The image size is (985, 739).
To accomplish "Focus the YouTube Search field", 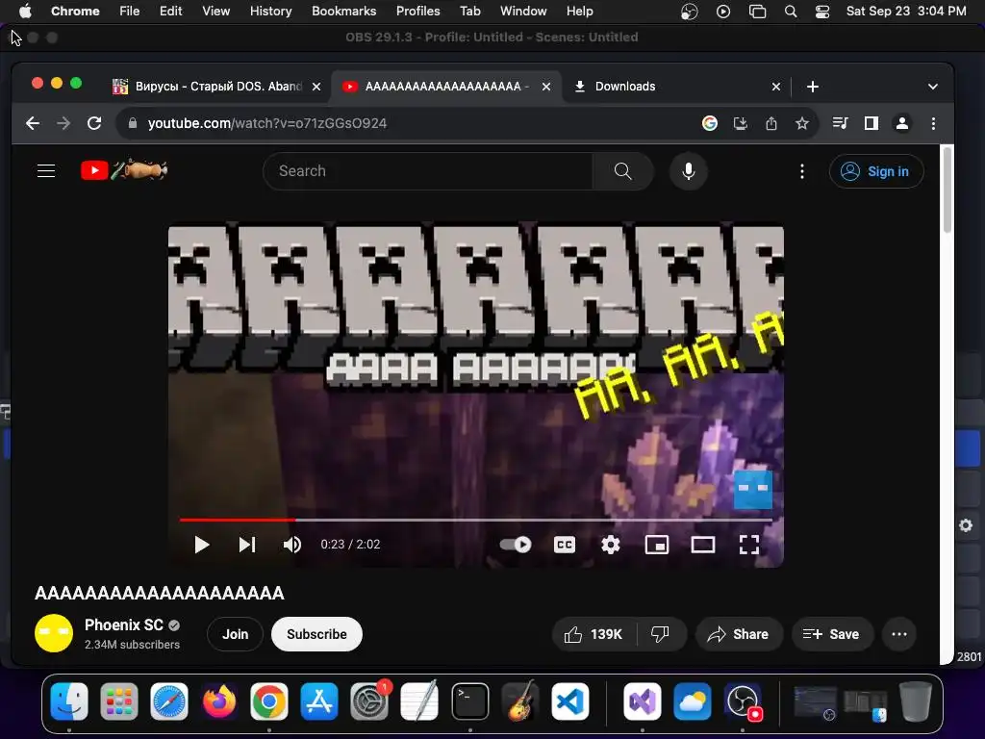I will (427, 171).
